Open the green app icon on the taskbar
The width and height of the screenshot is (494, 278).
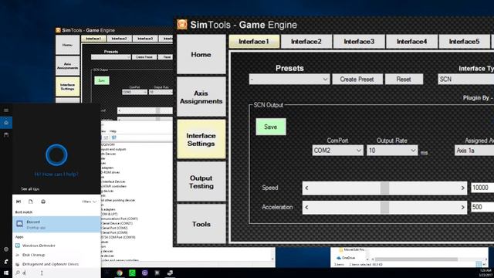[132, 273]
